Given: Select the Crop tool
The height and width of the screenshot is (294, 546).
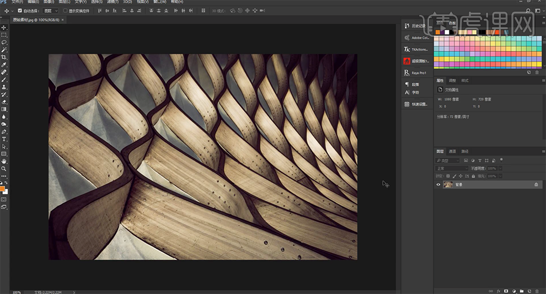Looking at the screenshot, I should pos(4,57).
